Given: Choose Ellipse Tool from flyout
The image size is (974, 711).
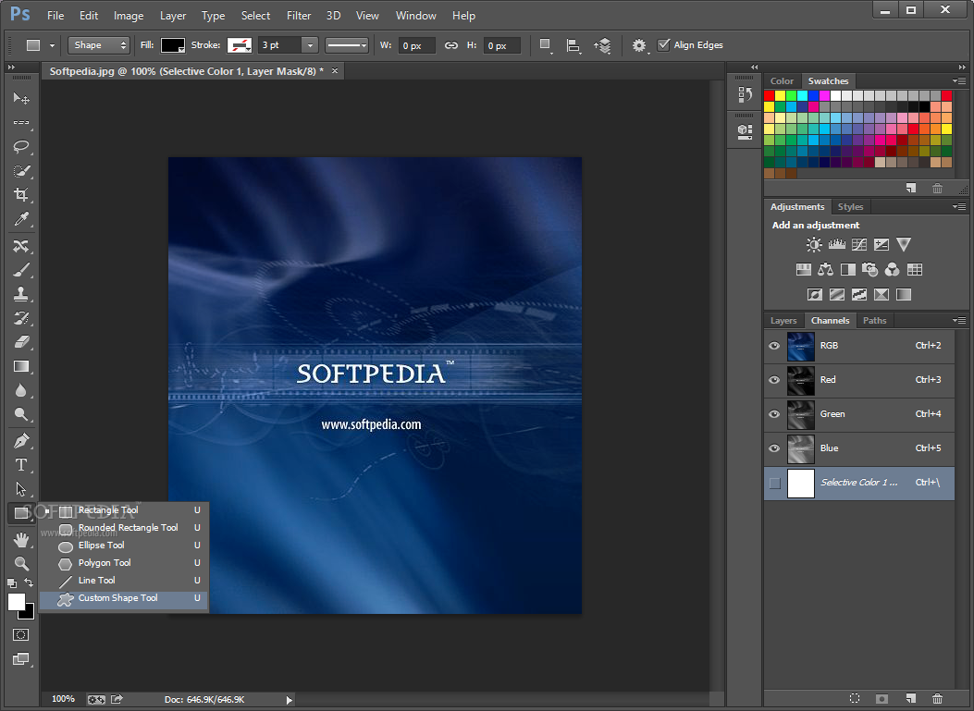Looking at the screenshot, I should [124, 546].
